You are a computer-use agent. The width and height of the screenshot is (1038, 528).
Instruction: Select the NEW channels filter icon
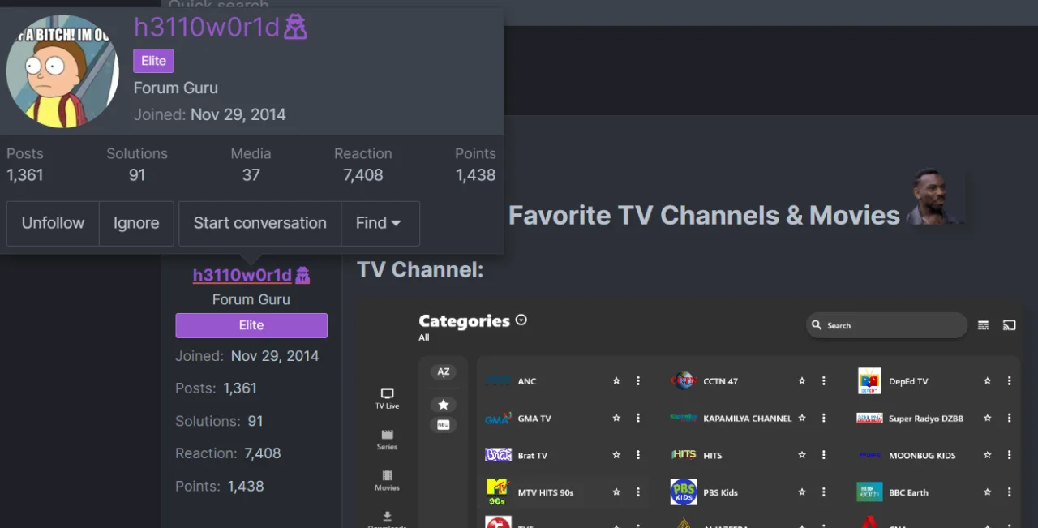(444, 425)
